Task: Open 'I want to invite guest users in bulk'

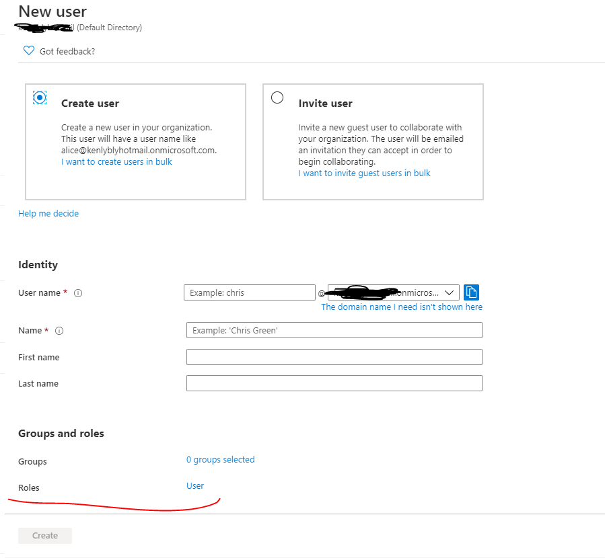Action: (x=364, y=173)
